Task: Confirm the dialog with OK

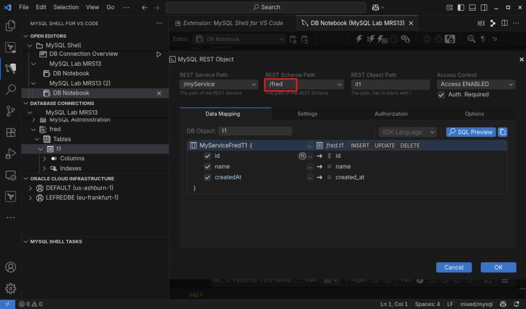Action: pyautogui.click(x=498, y=267)
